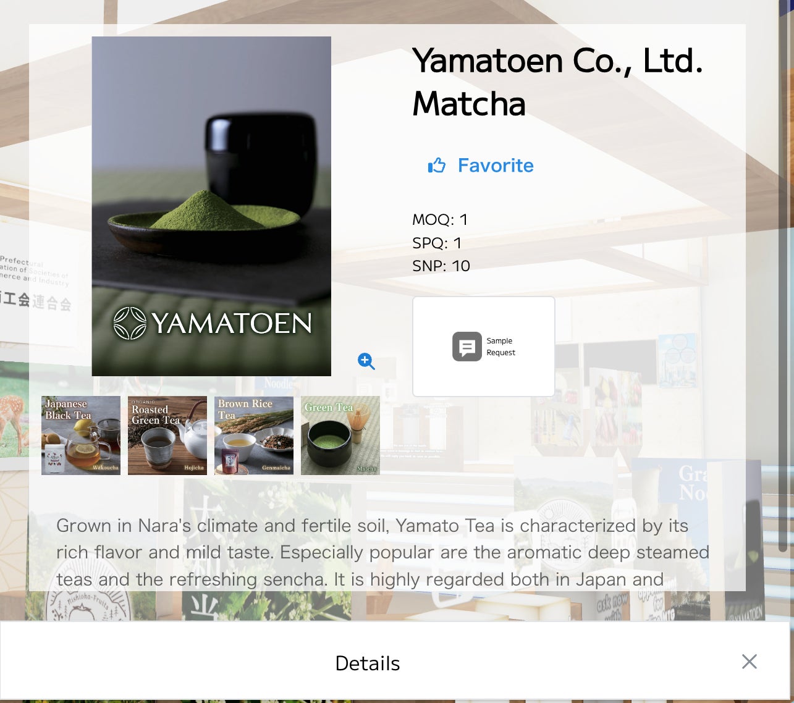The image size is (794, 703).
Task: View the Green Tea Matcha thumbnail
Action: click(340, 436)
